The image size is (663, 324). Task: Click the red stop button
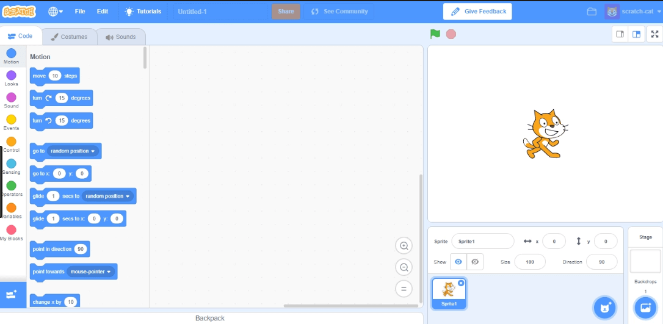[x=451, y=34]
